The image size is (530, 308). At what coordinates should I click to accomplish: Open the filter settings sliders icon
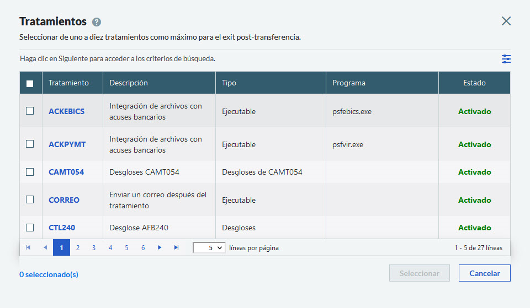(x=506, y=59)
